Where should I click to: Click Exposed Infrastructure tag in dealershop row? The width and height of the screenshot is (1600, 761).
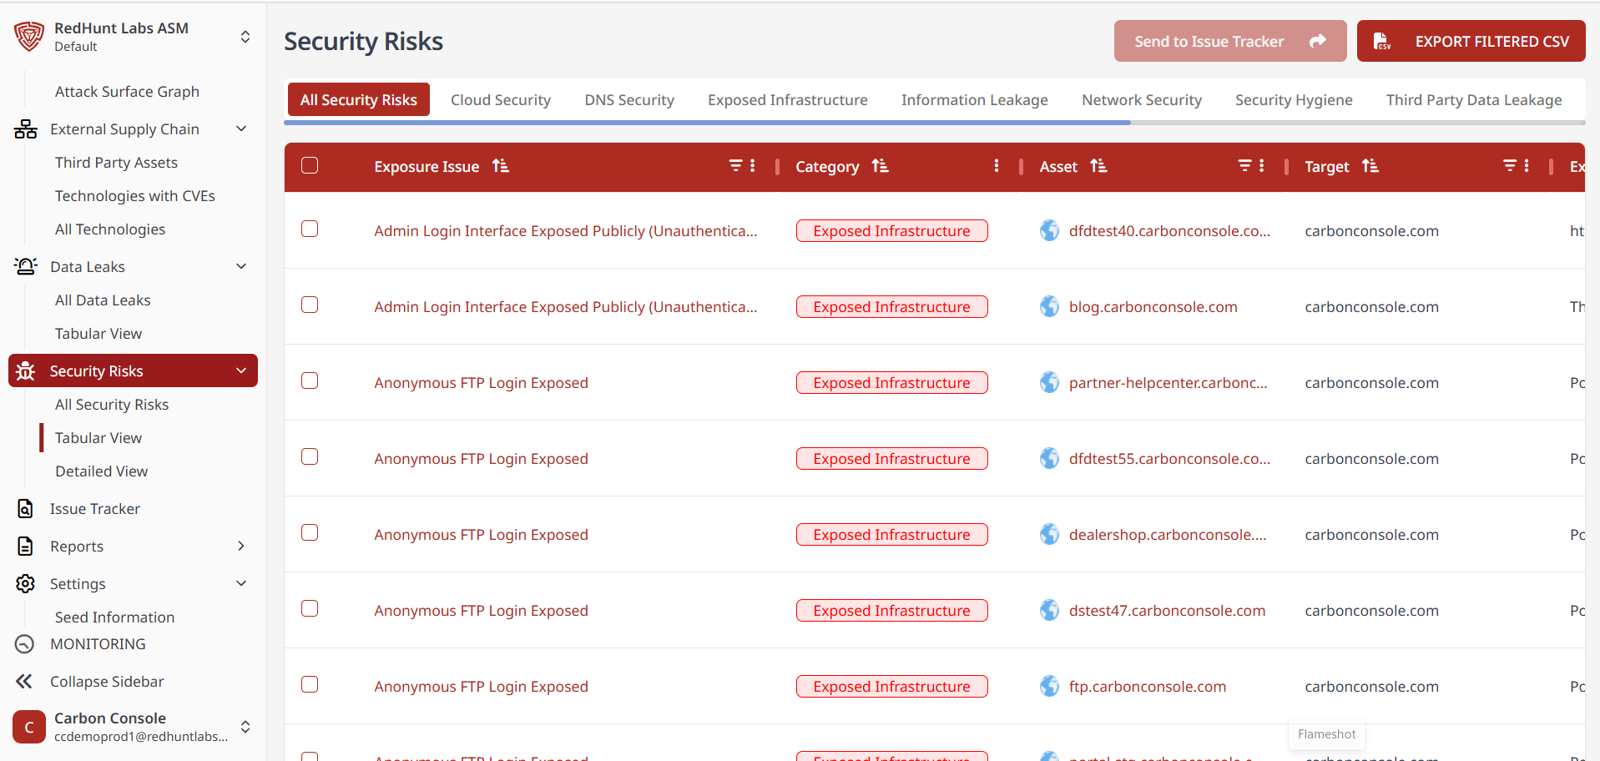891,535
